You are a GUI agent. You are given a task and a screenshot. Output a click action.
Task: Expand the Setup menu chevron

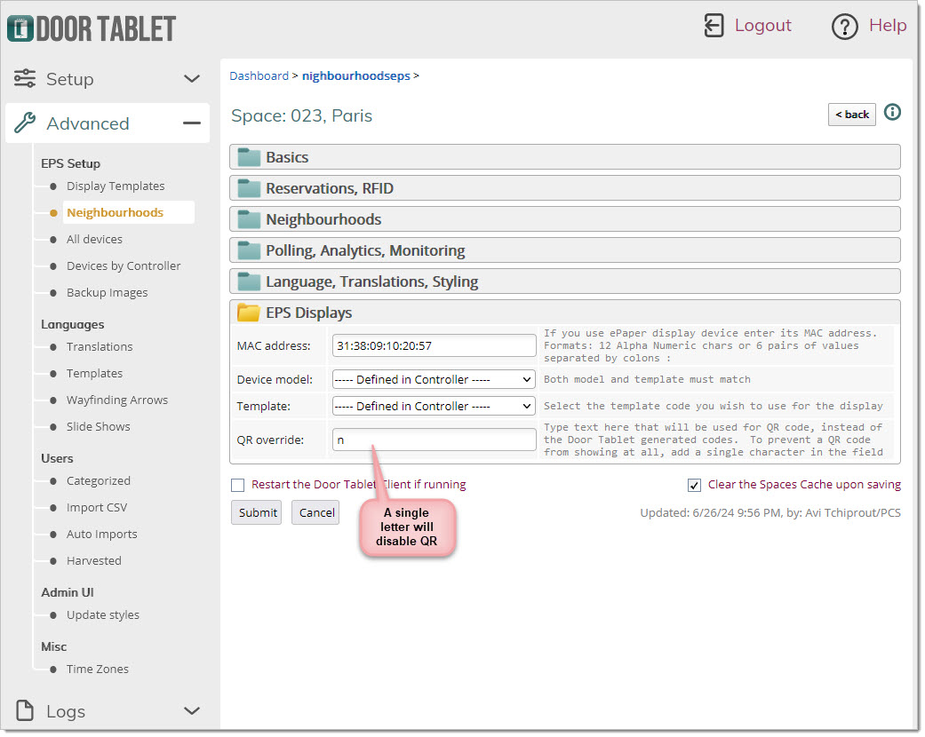click(192, 79)
